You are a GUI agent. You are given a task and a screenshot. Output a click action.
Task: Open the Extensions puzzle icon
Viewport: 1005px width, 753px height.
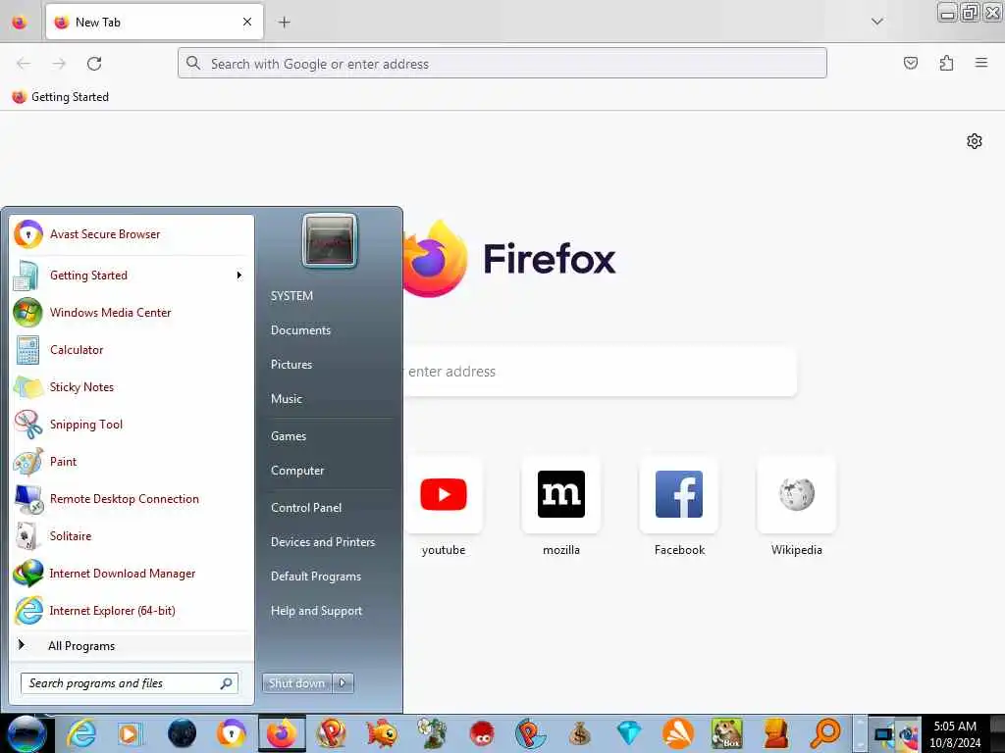point(946,63)
